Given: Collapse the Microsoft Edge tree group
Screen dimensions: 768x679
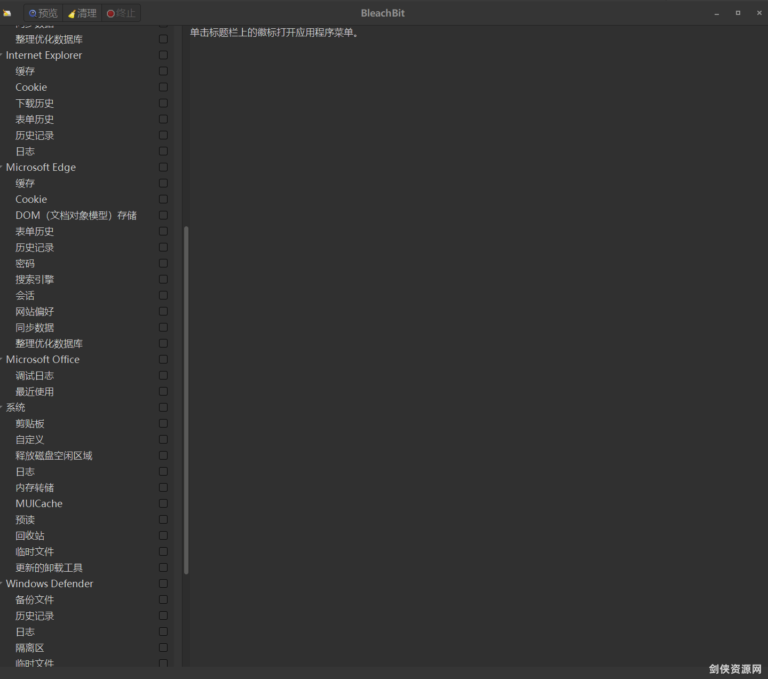Looking at the screenshot, I should (x=2, y=167).
